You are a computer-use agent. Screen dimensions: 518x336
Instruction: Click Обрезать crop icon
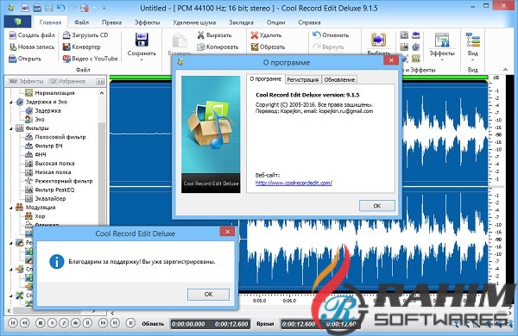pyautogui.click(x=254, y=47)
